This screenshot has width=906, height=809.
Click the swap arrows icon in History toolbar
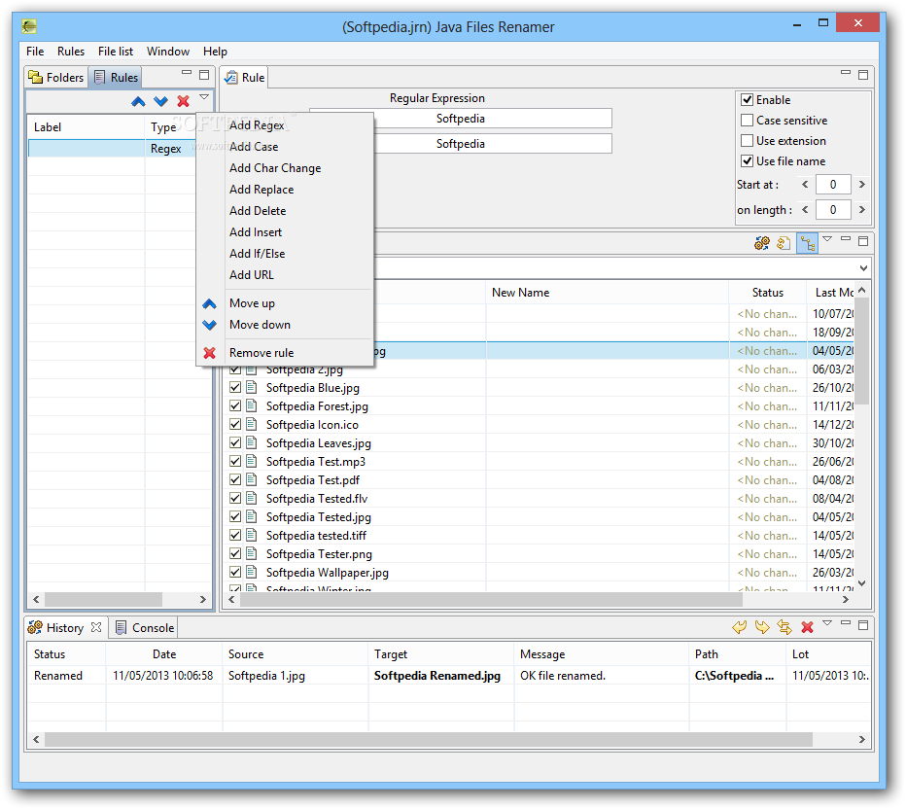click(x=784, y=627)
